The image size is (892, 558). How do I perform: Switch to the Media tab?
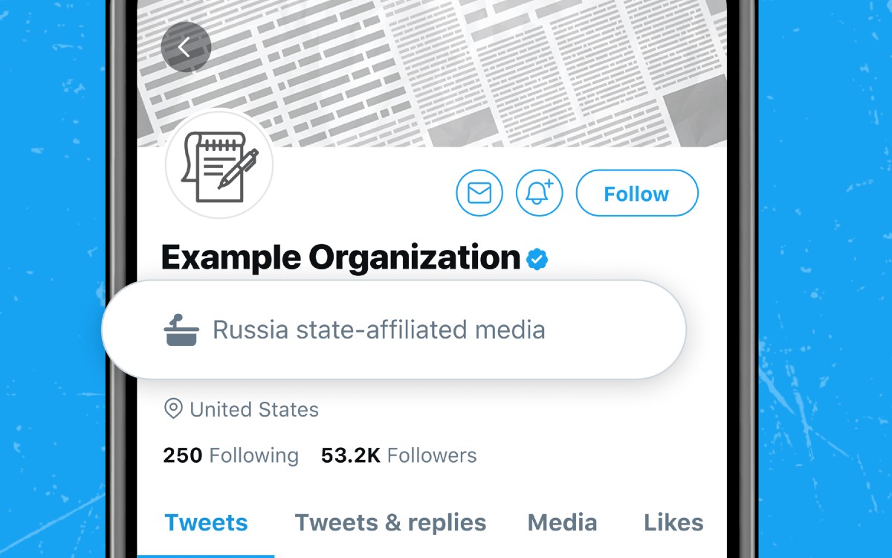tap(562, 522)
